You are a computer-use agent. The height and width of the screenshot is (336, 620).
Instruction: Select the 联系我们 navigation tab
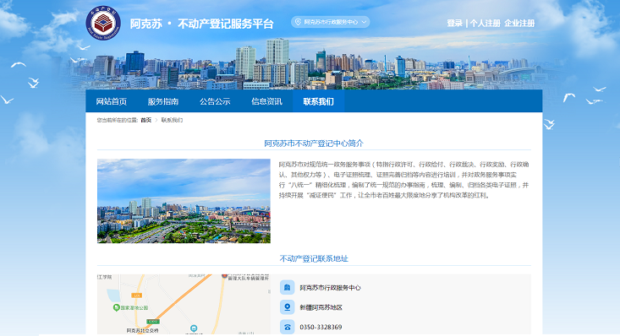[318, 101]
